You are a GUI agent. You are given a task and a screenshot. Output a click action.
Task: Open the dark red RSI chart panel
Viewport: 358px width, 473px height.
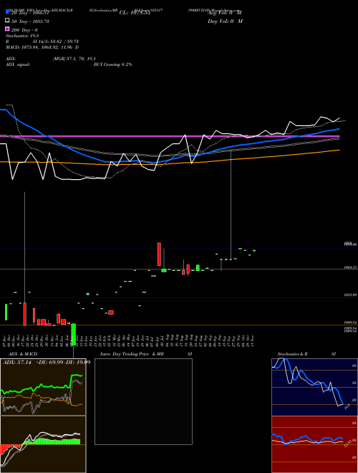[x=314, y=444]
